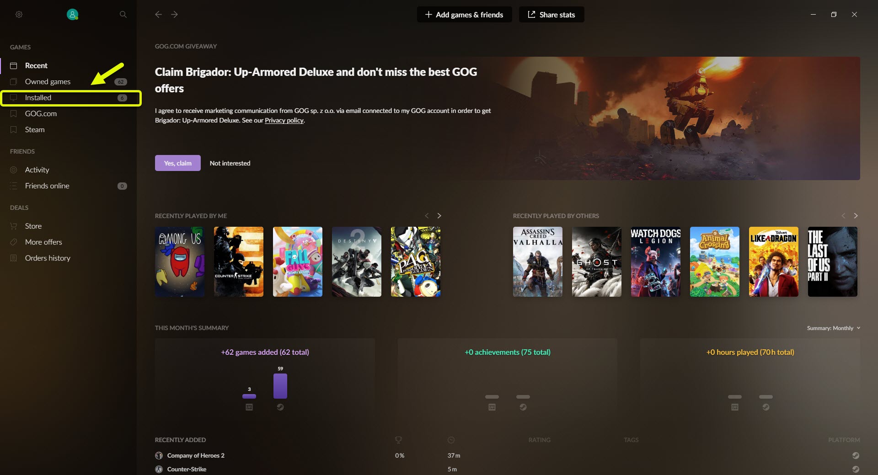
Task: Click the Recent calendar icon
Action: [14, 65]
